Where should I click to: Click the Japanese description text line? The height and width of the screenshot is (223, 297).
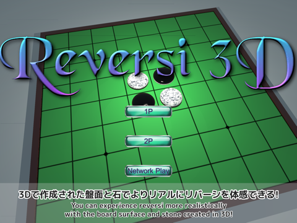148,195
